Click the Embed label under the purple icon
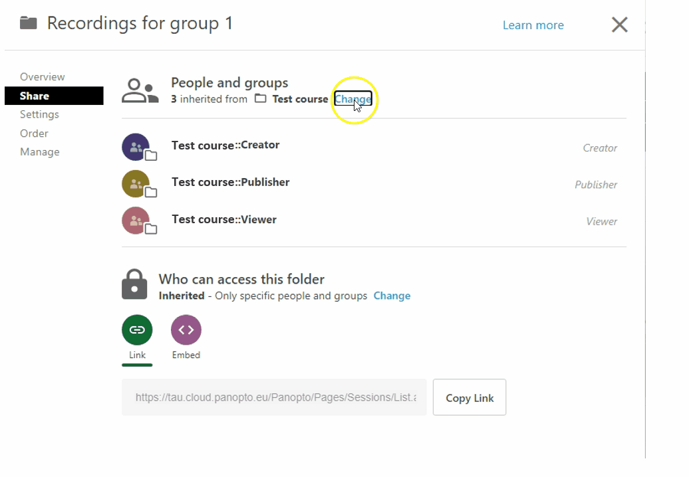689x477 pixels. pyautogui.click(x=186, y=355)
